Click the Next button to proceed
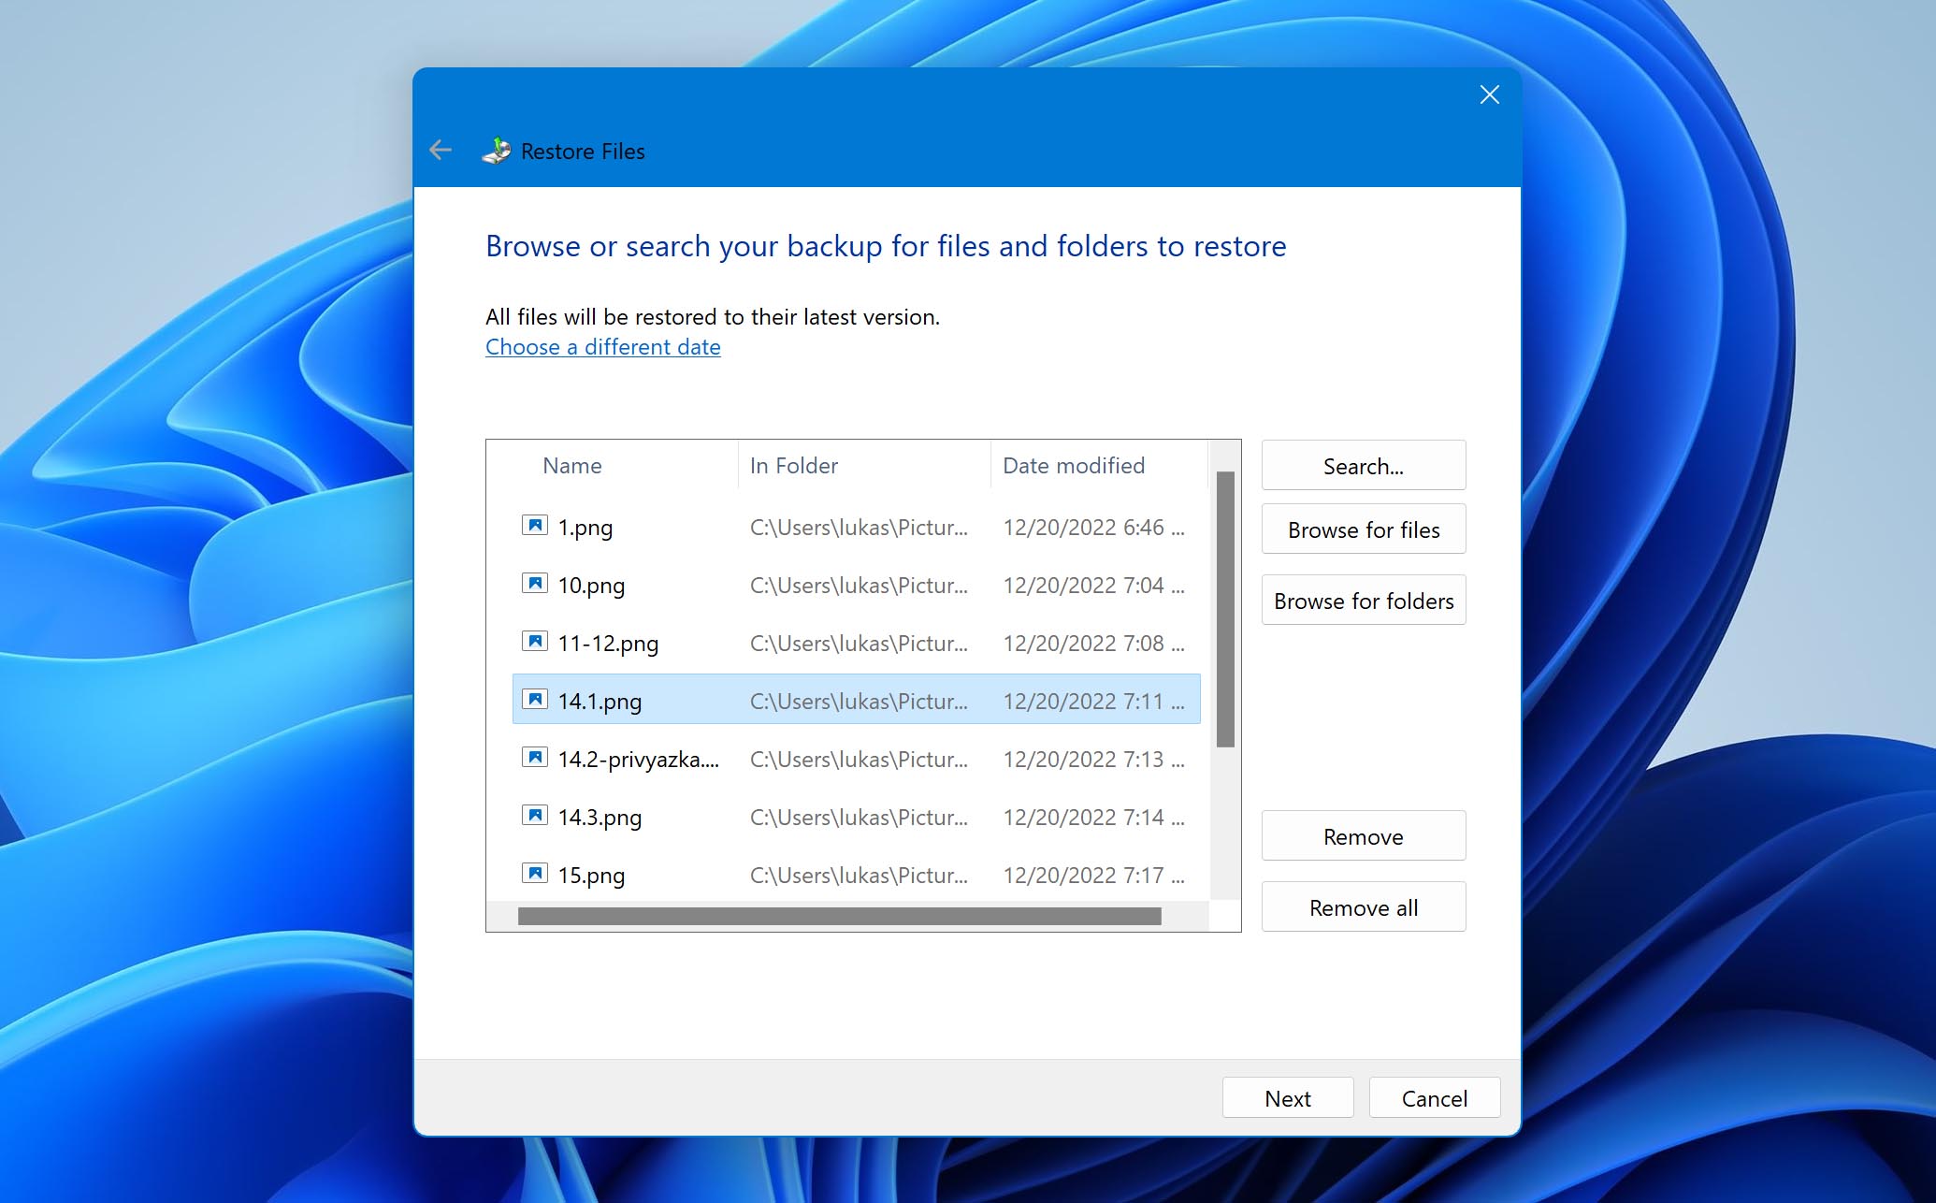 (1285, 1096)
